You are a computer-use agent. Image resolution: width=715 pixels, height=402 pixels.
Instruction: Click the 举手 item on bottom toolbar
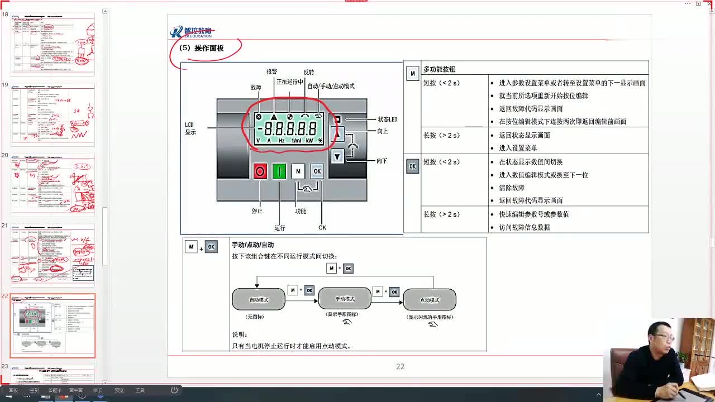click(98, 390)
